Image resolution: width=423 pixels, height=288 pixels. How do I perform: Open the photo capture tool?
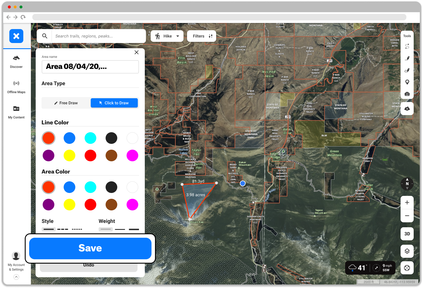[x=407, y=94]
